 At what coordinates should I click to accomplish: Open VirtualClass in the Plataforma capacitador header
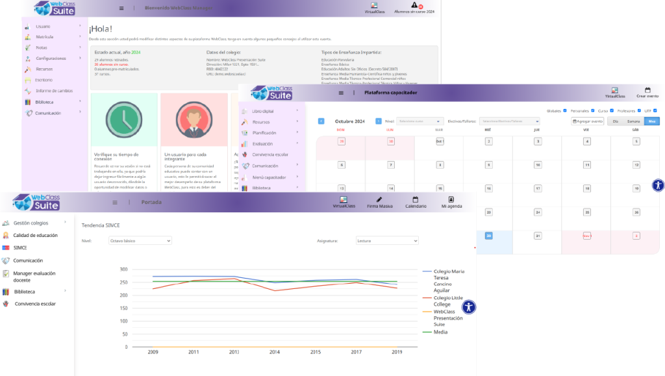click(x=615, y=92)
